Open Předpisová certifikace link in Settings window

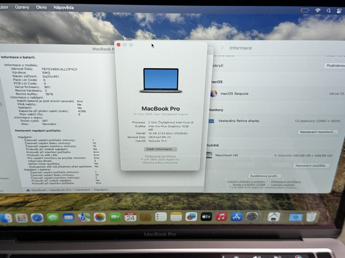click(286, 182)
